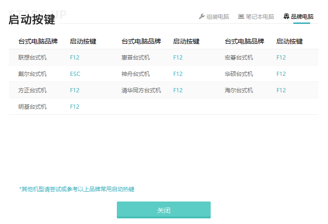Click the F12 hotkey for 海尔台式机
This screenshot has width=328, height=224.
[x=281, y=90]
